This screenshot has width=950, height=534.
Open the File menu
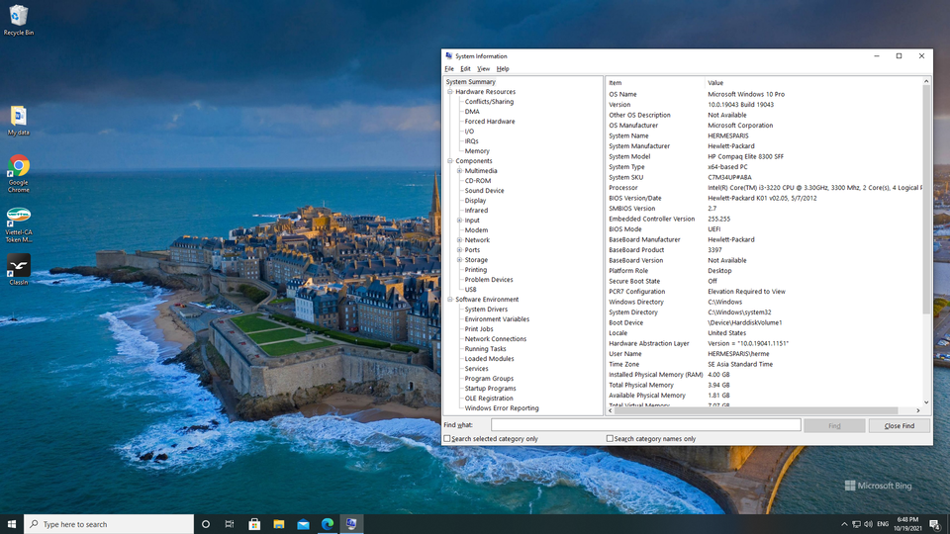449,69
